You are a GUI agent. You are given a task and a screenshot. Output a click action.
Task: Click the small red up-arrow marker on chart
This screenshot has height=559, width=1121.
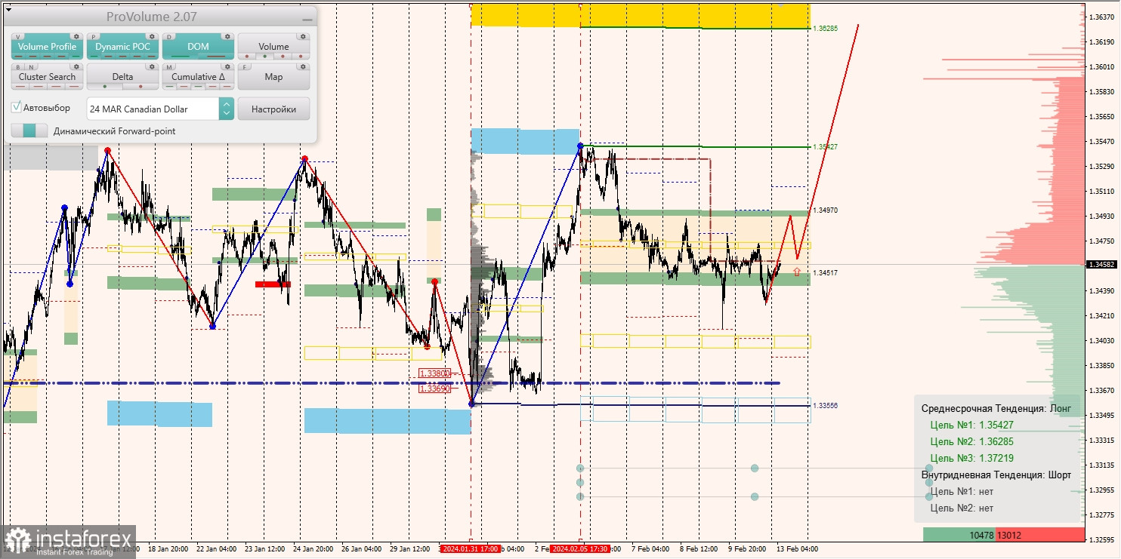click(796, 272)
